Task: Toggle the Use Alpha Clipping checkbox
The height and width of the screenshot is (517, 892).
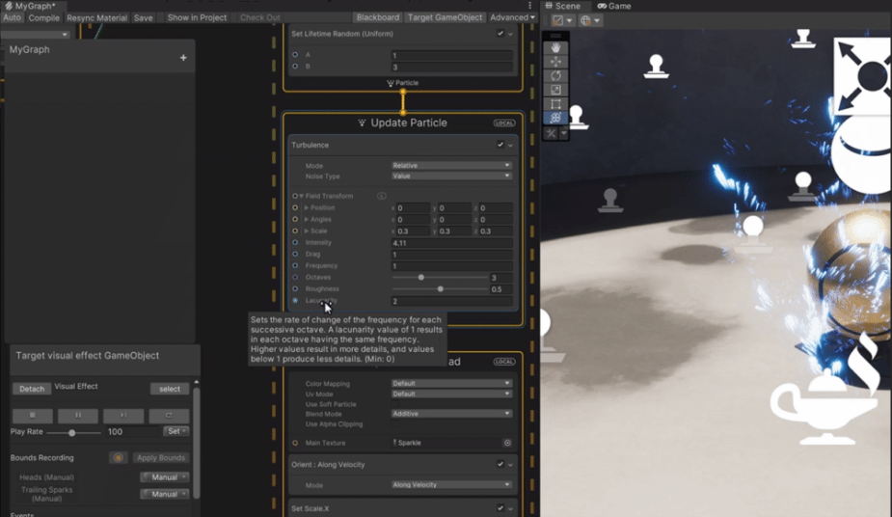Action: coord(395,424)
